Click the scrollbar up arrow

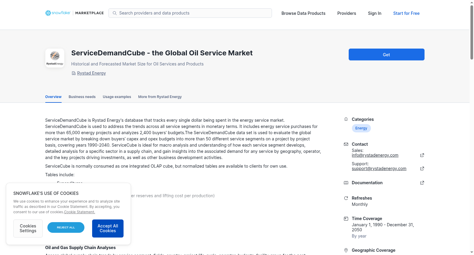tap(472, 2)
